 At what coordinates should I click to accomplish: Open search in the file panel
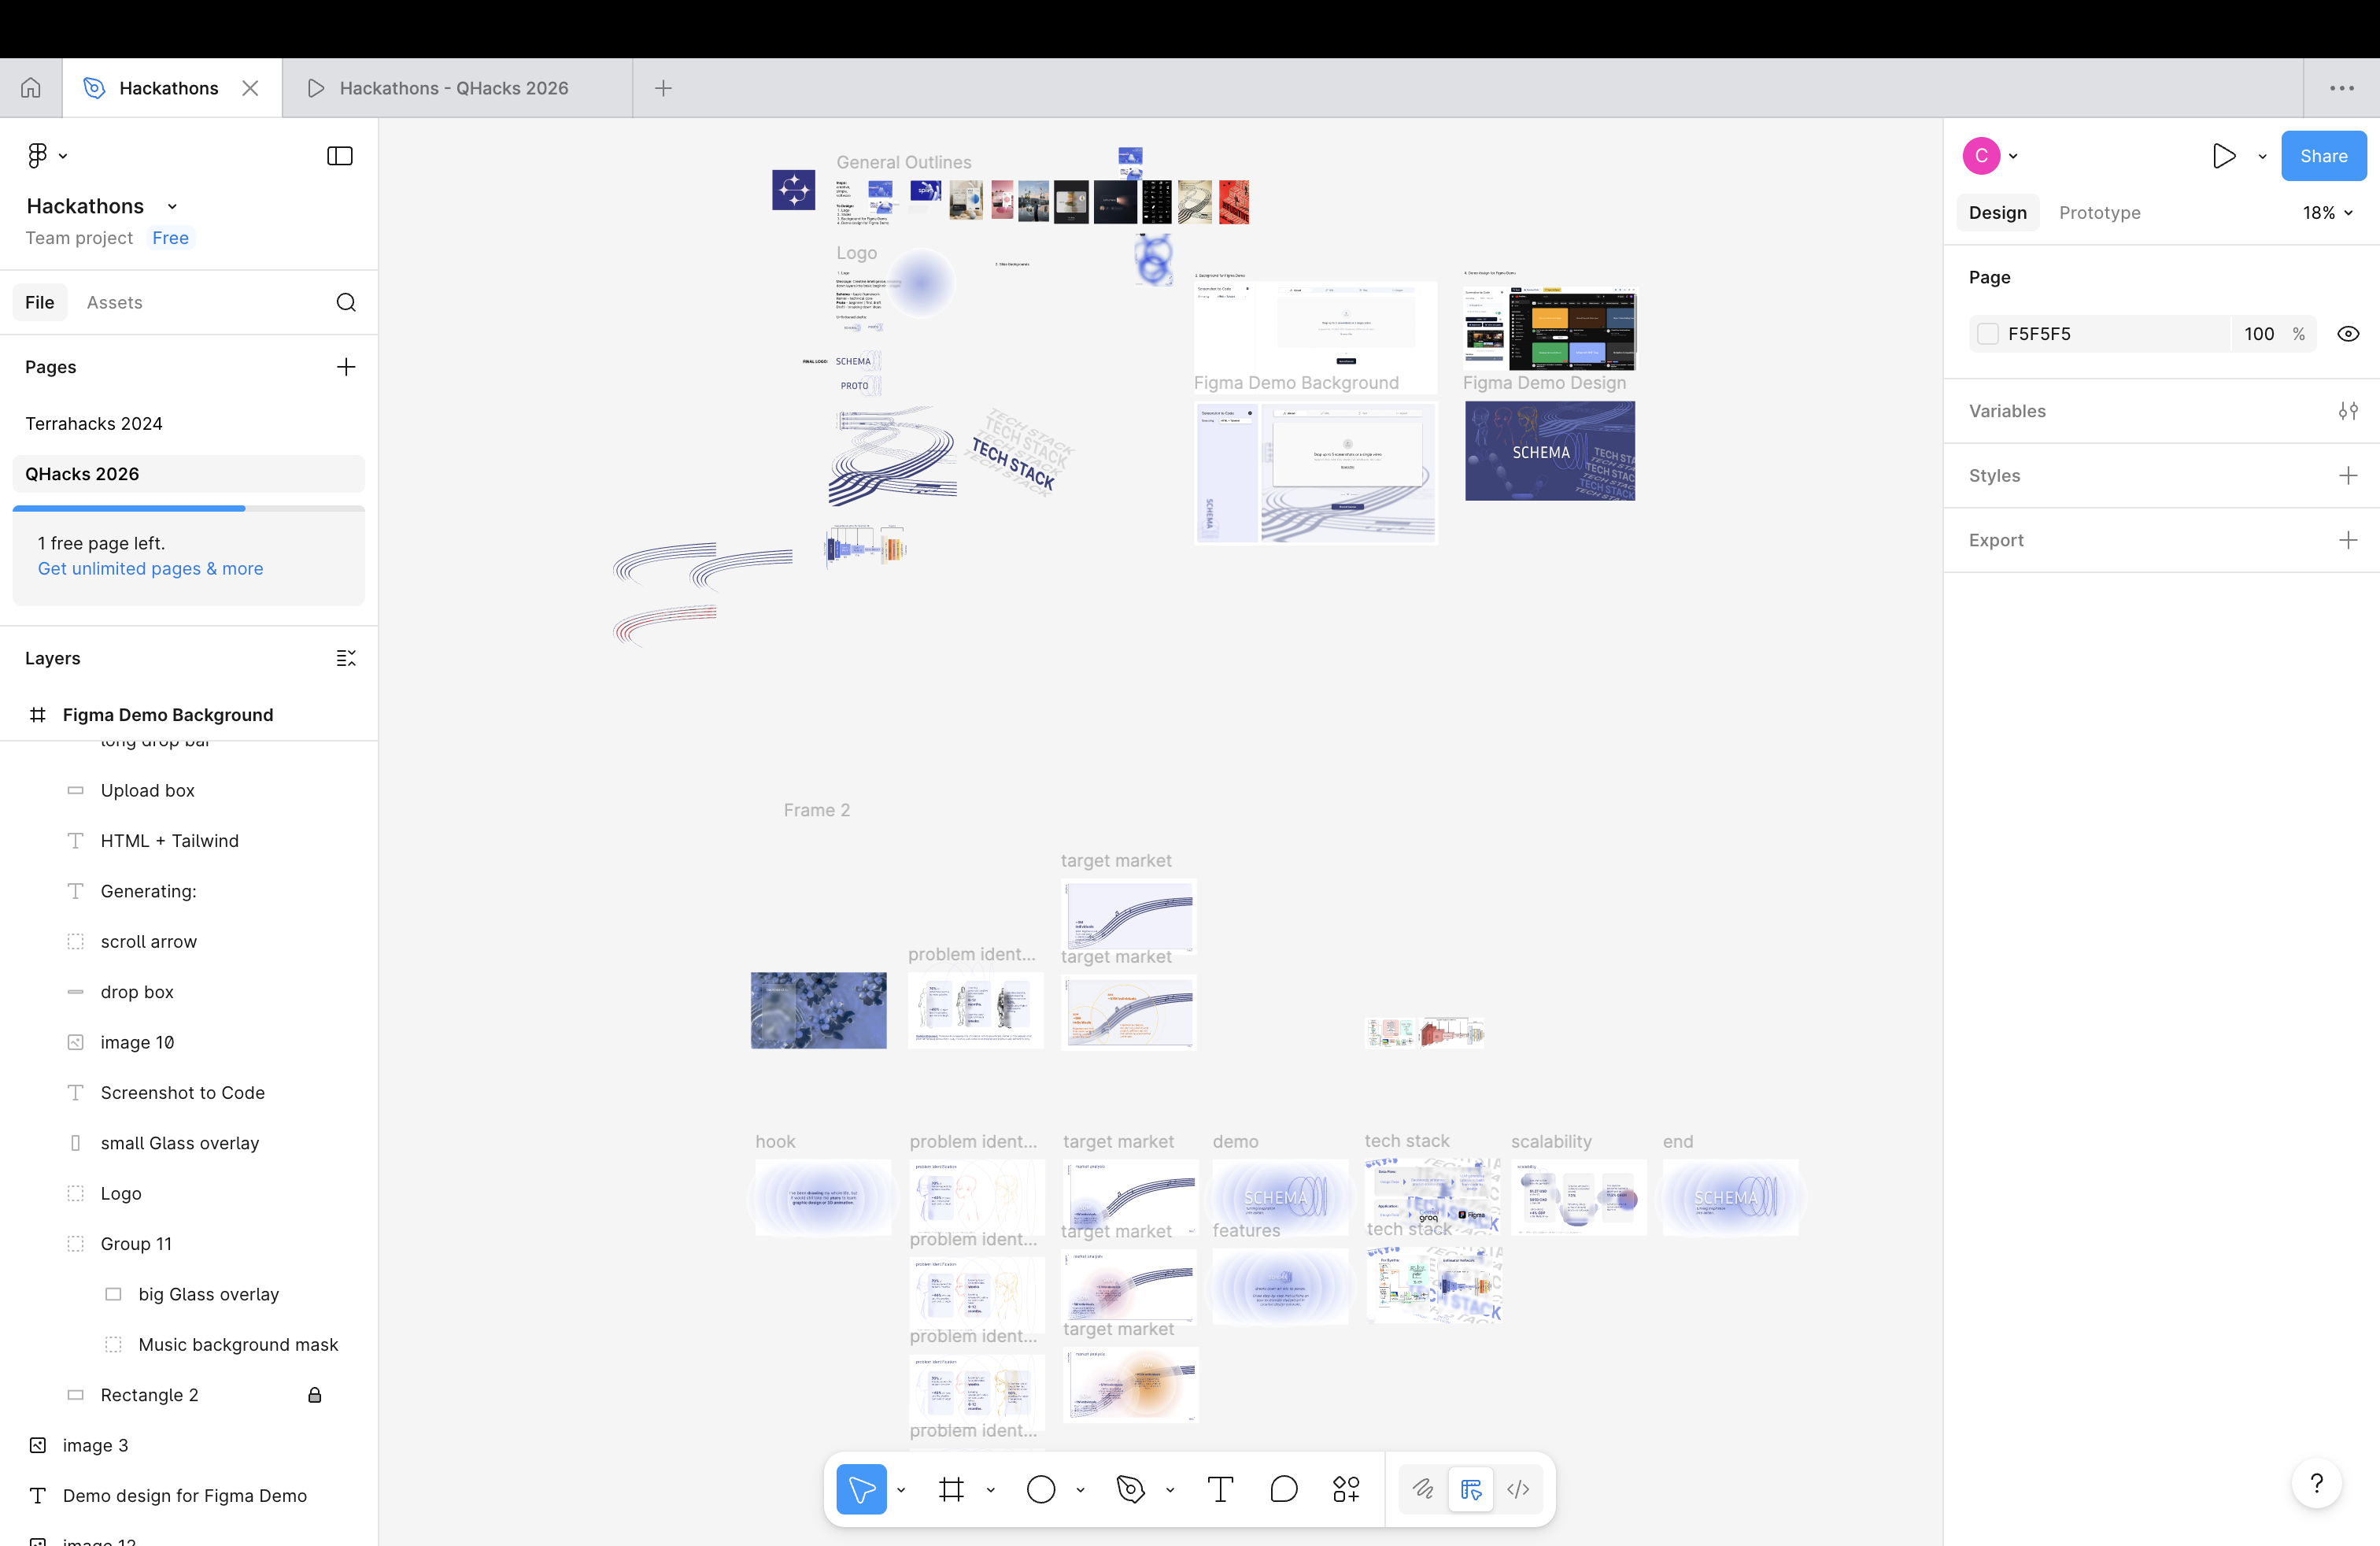(346, 302)
